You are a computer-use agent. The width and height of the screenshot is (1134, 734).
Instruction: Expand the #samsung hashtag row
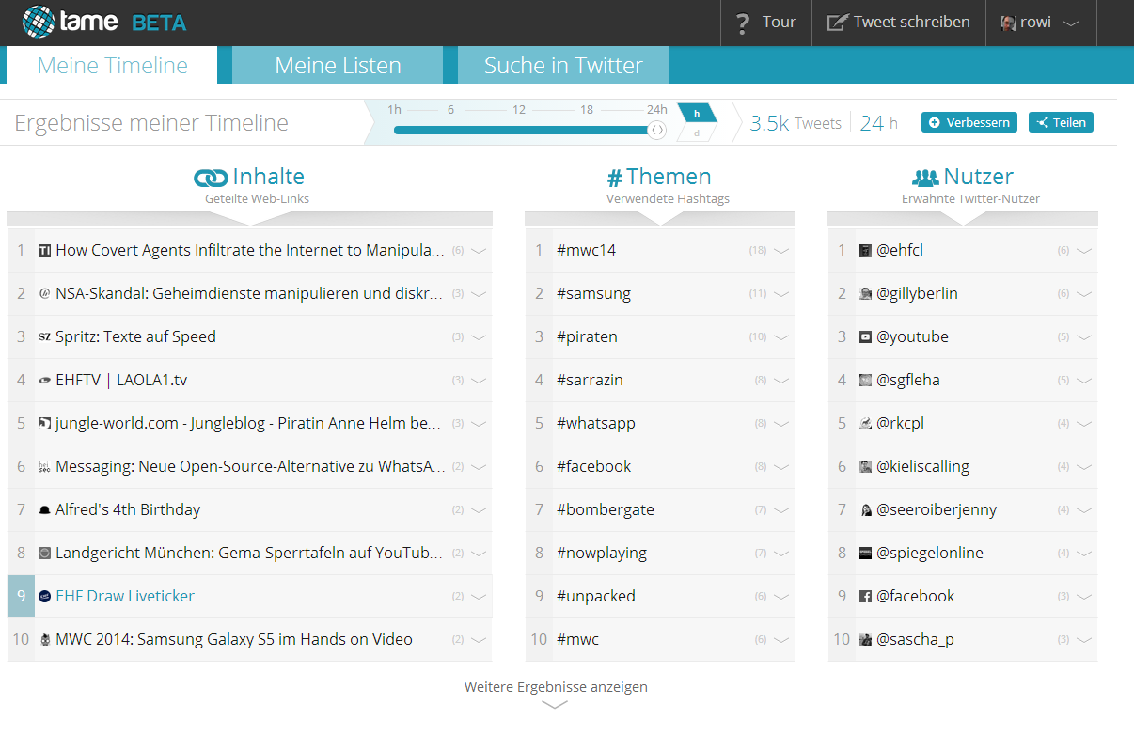[781, 294]
